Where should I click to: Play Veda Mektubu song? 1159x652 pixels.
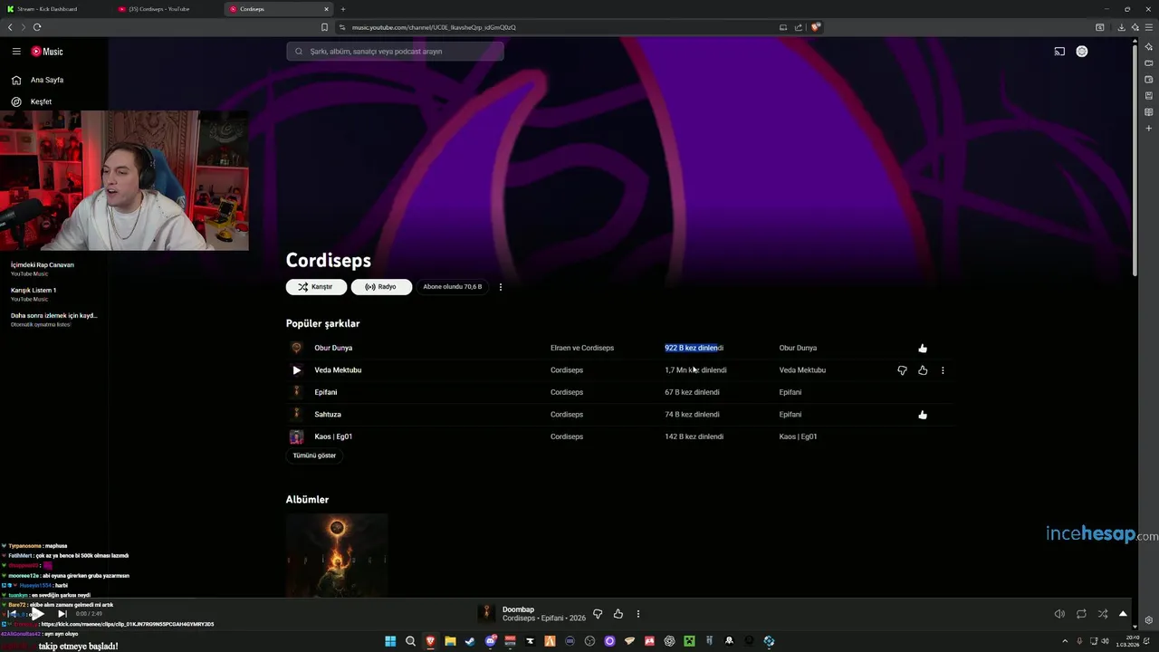click(x=296, y=370)
